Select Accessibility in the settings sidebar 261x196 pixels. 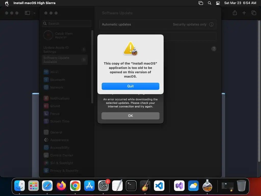pos(65,148)
